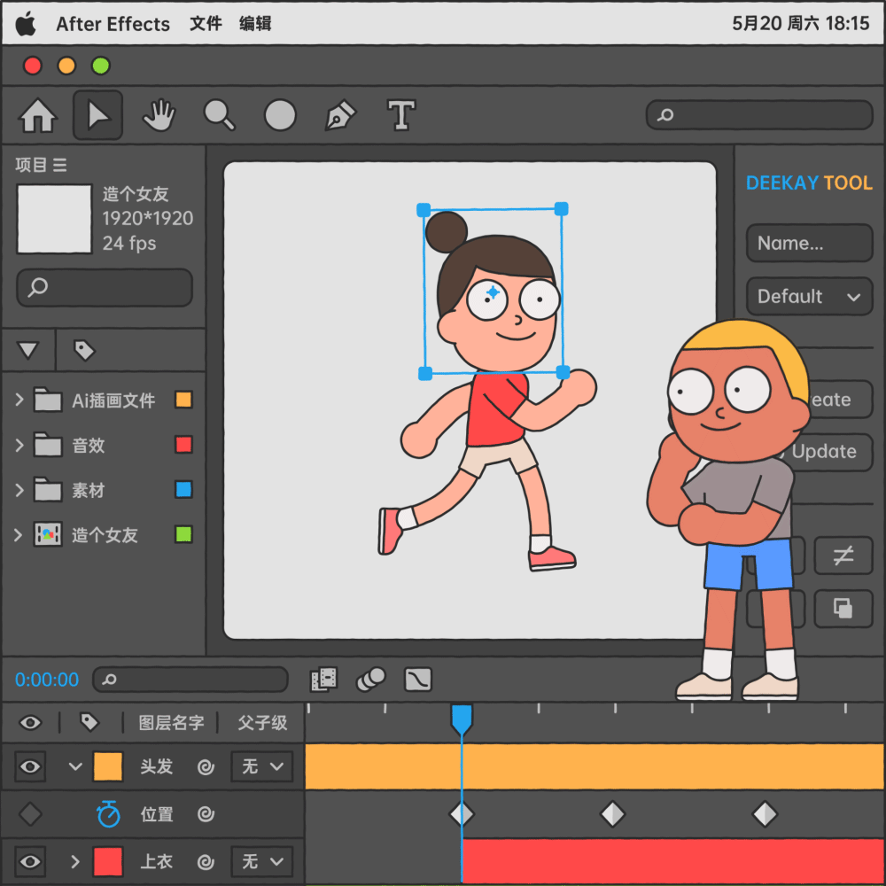Toggle the keyframe diamond for 位置
The width and height of the screenshot is (886, 886).
pos(30,814)
